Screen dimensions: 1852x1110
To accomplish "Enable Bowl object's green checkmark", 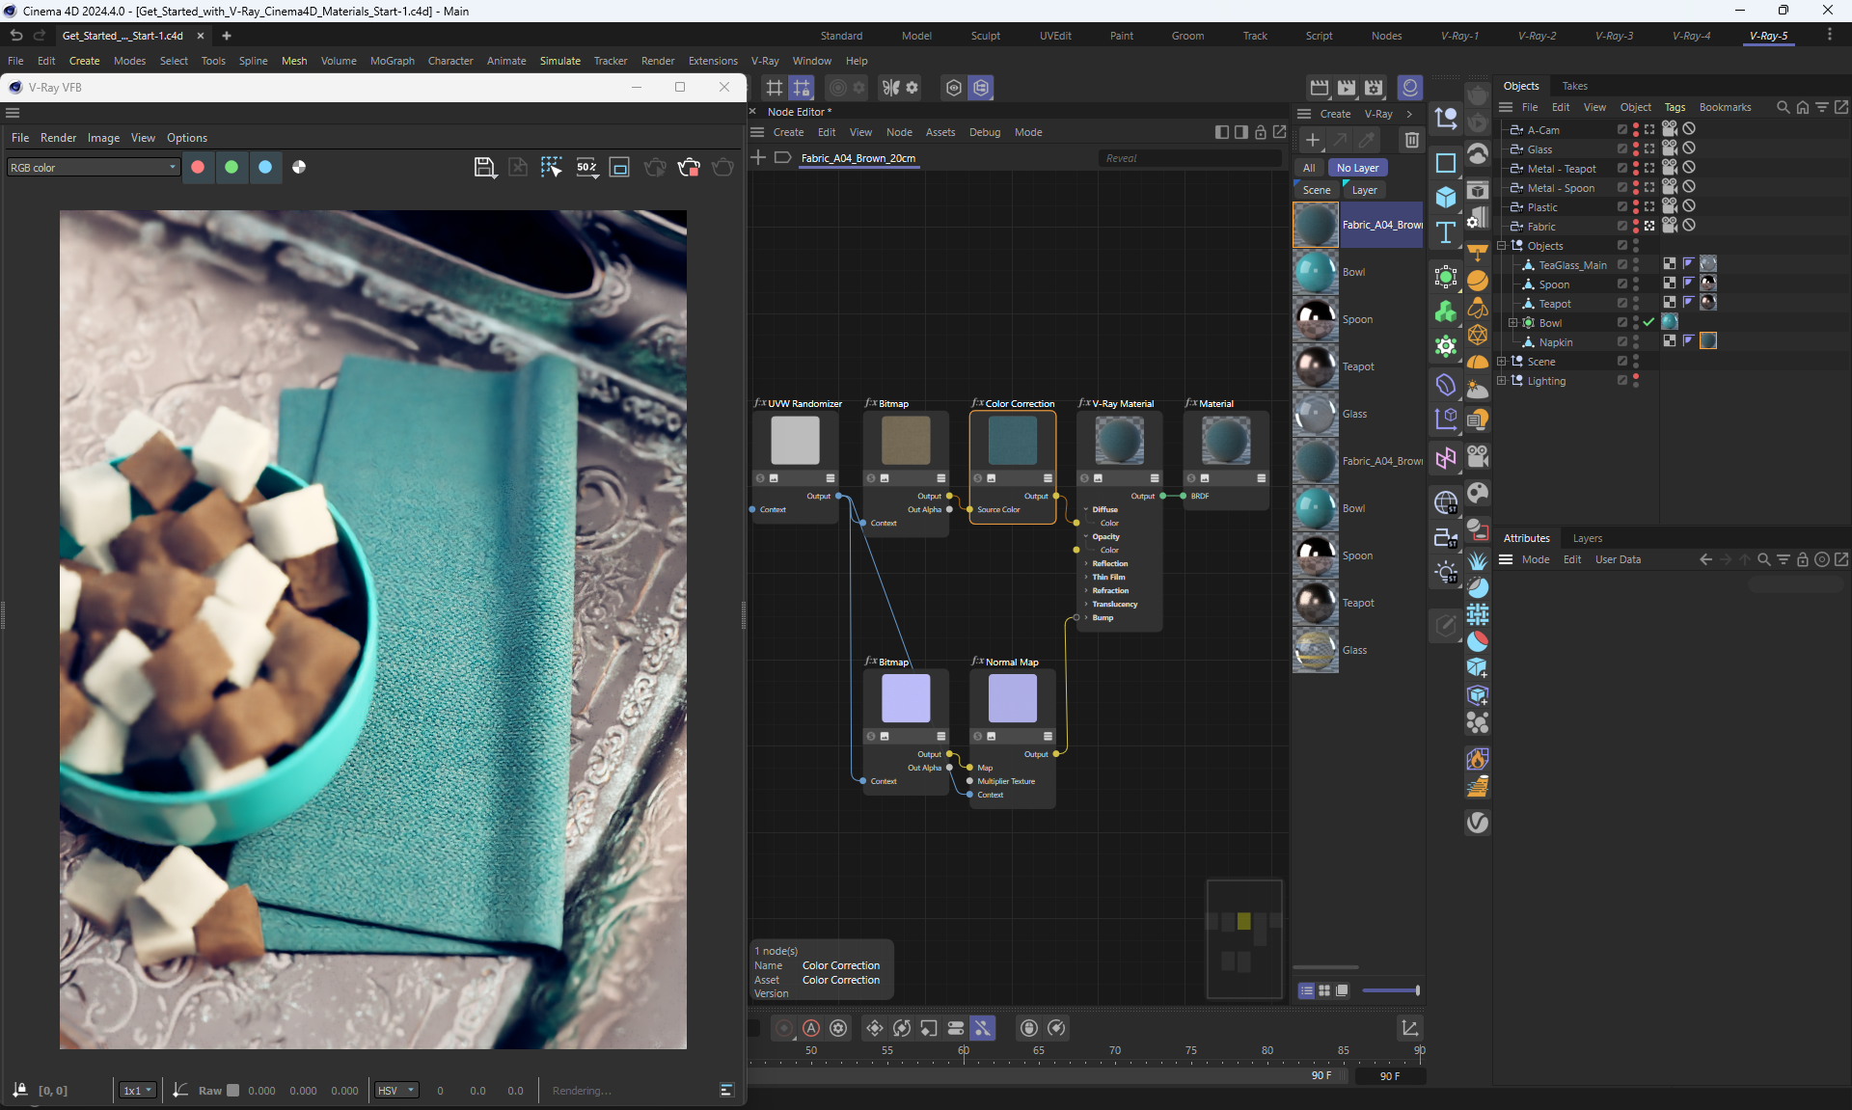I will point(1648,322).
